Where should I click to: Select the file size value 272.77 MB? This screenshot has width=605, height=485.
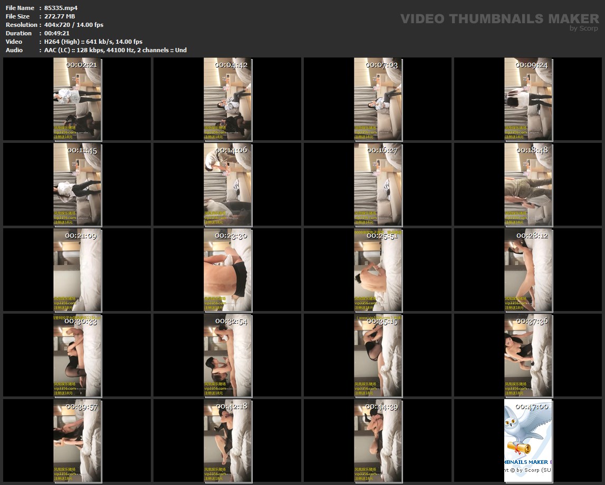(x=60, y=16)
